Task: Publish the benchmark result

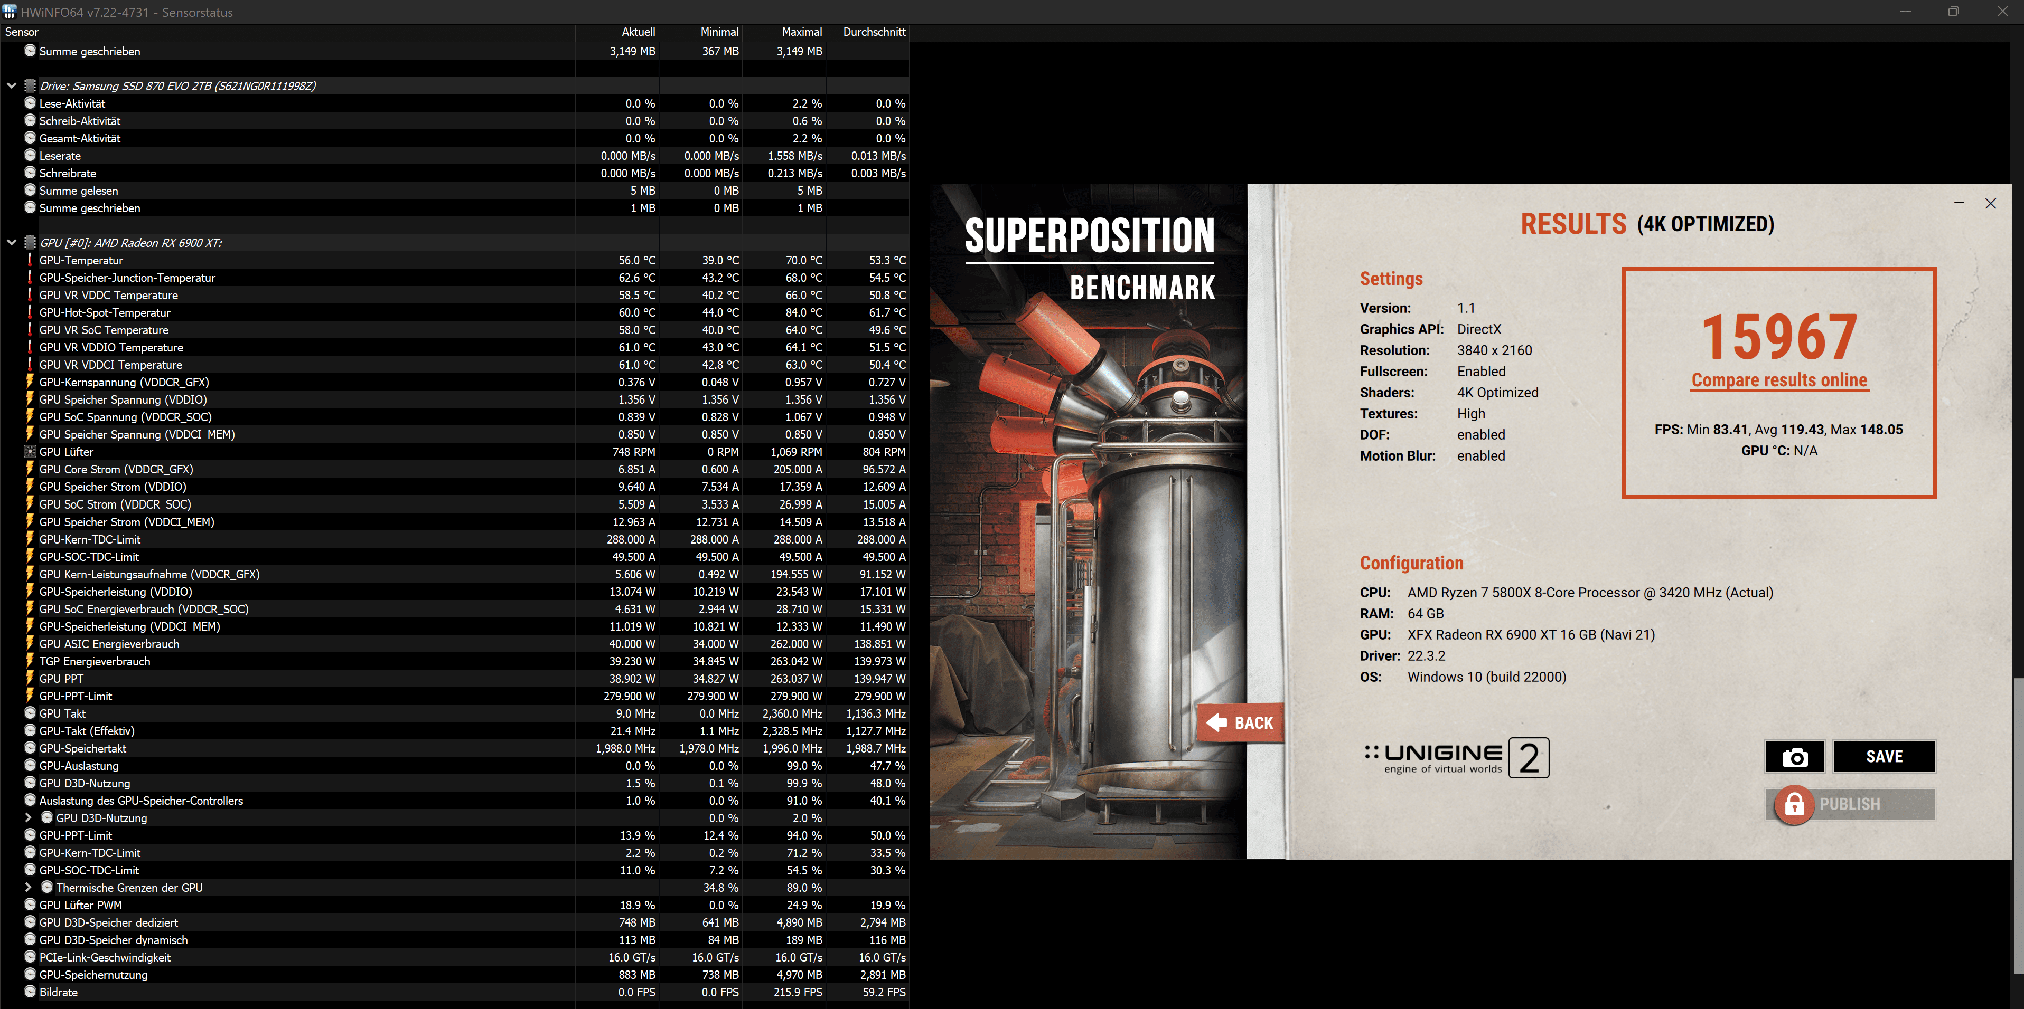Action: point(1850,804)
